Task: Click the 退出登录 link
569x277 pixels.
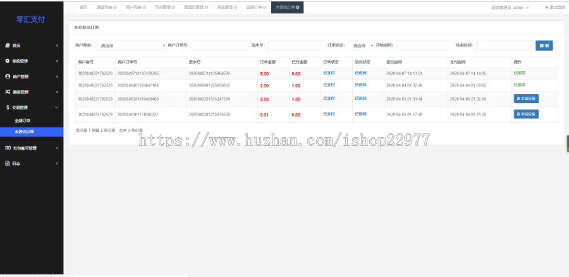Action: point(556,7)
